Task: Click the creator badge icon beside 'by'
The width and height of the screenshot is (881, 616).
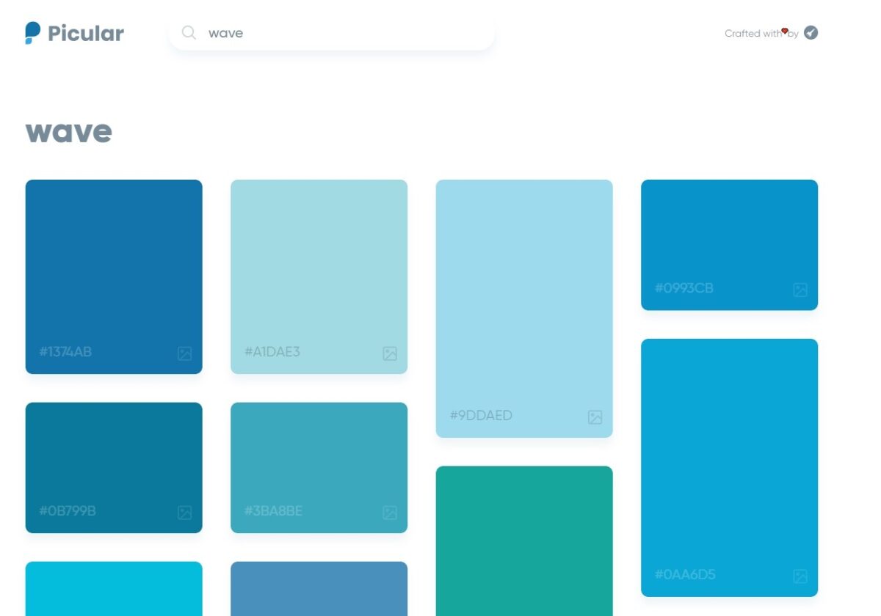Action: pos(811,33)
